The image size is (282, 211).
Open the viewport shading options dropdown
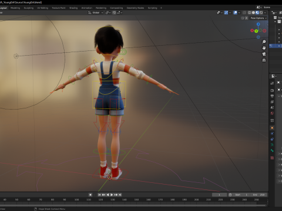265,13
